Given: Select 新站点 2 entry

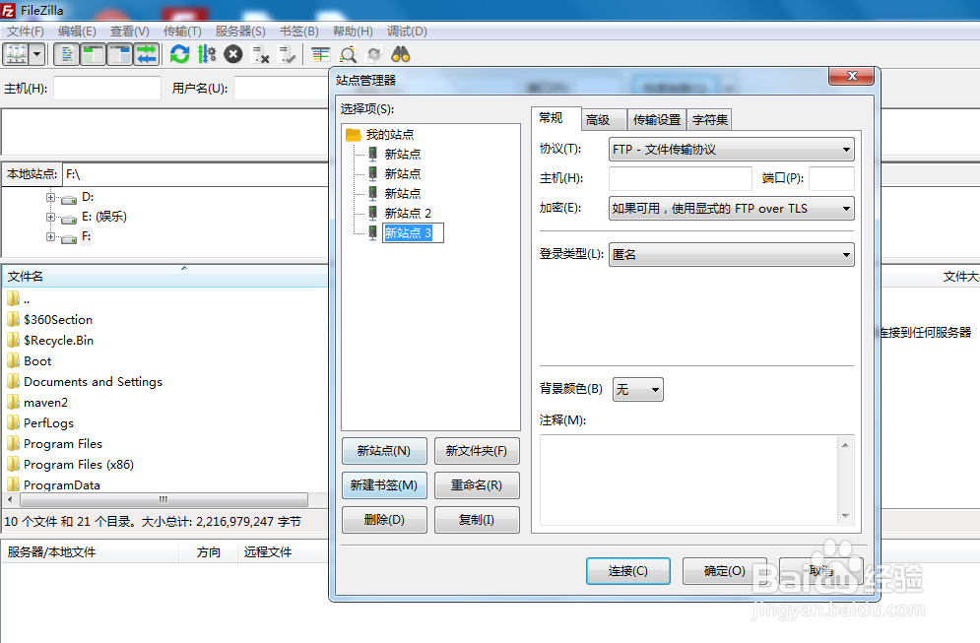Looking at the screenshot, I should point(408,213).
